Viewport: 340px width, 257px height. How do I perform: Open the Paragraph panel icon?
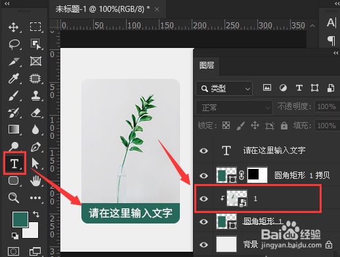pyautogui.click(x=331, y=41)
